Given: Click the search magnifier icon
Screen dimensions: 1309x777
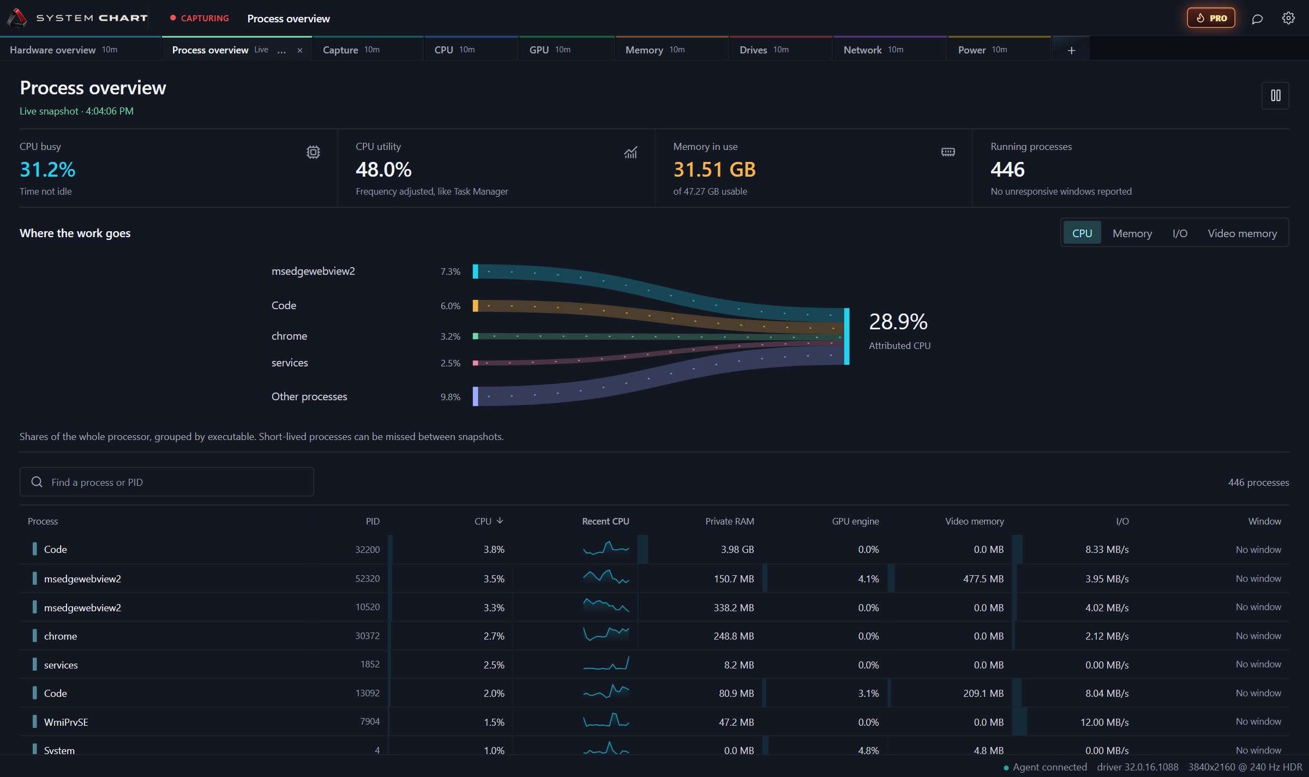Looking at the screenshot, I should (x=37, y=482).
